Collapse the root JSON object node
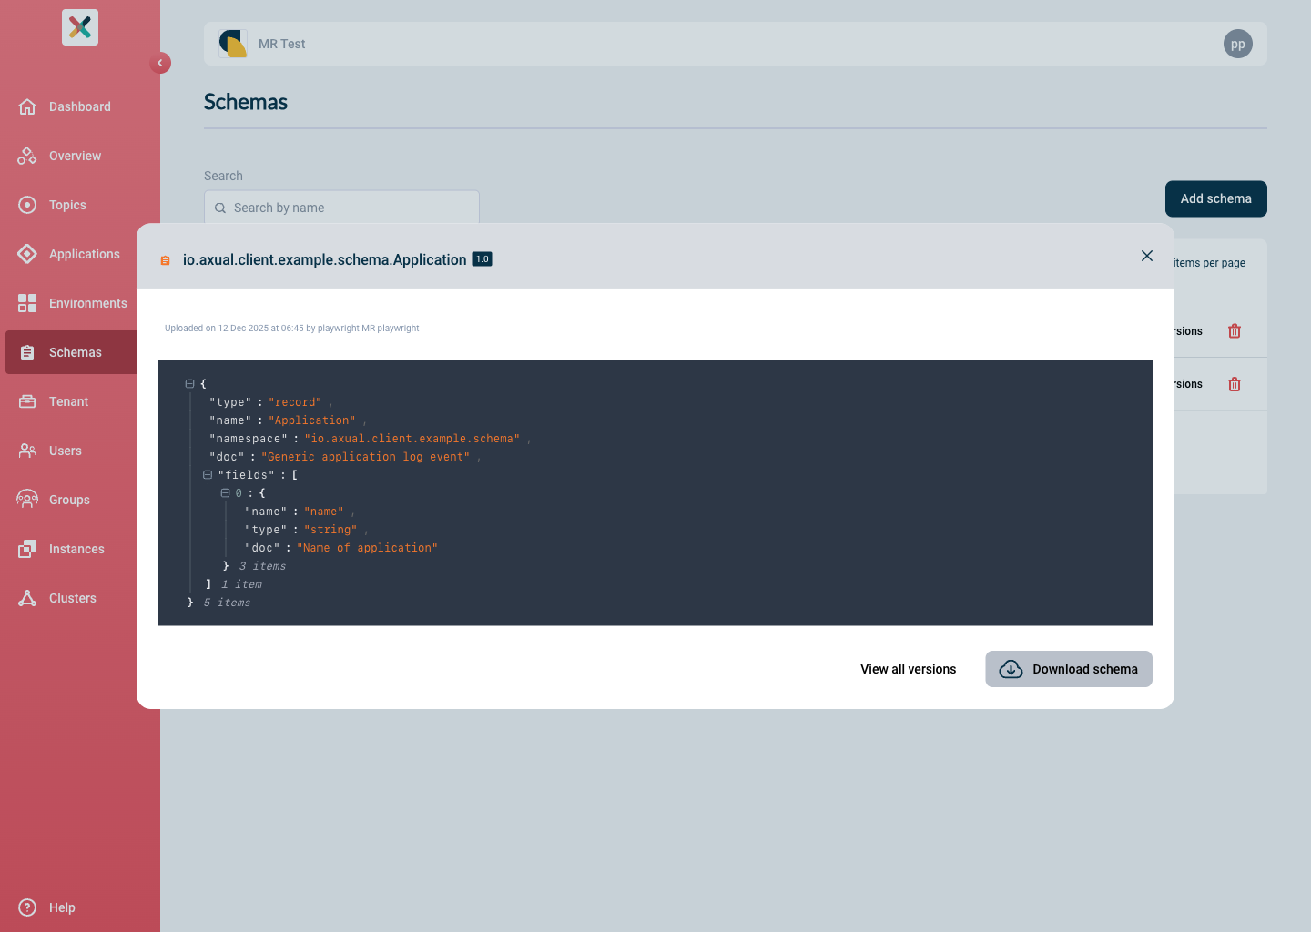Viewport: 1311px width, 932px height. (189, 383)
